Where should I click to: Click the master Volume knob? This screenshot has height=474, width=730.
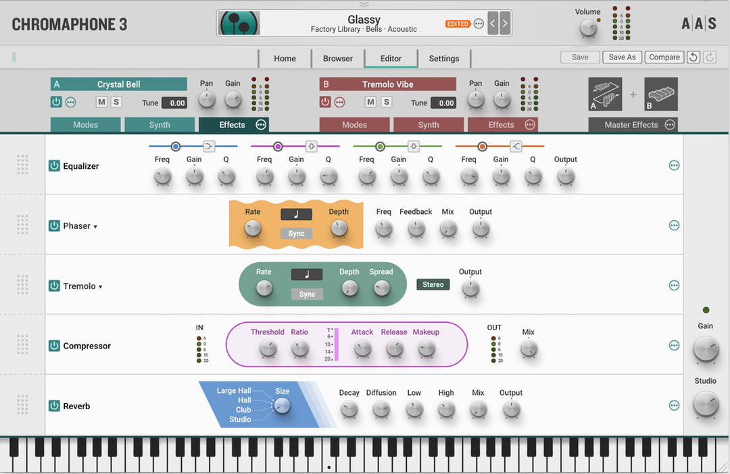coord(589,28)
